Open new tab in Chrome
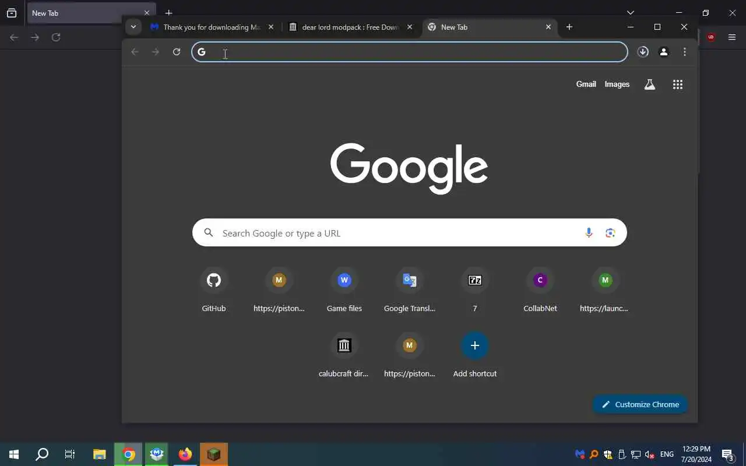The width and height of the screenshot is (746, 466). (x=569, y=27)
